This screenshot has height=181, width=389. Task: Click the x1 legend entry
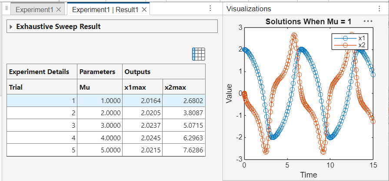349,39
